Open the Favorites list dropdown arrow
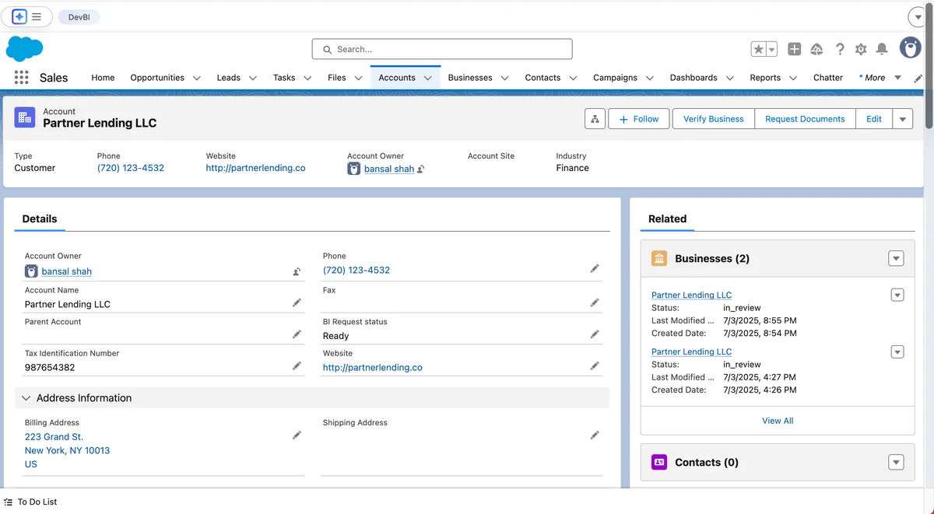 (771, 49)
